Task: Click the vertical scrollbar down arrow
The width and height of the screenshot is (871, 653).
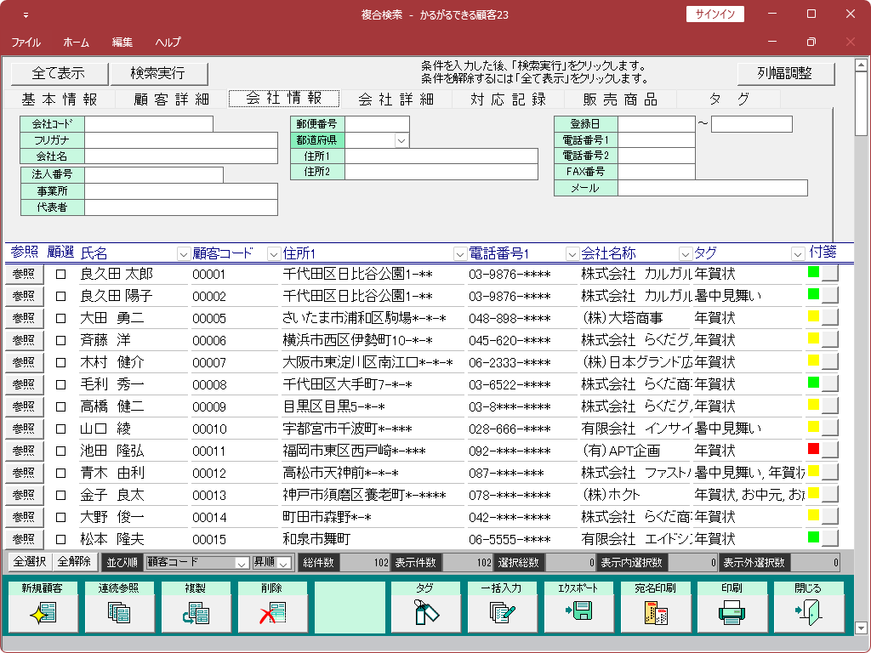Action: pyautogui.click(x=861, y=627)
